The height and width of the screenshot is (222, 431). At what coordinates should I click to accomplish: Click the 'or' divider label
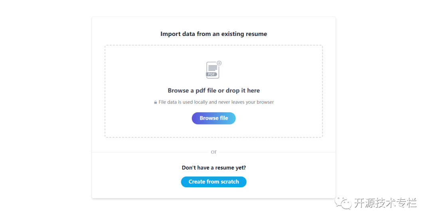pyautogui.click(x=214, y=152)
